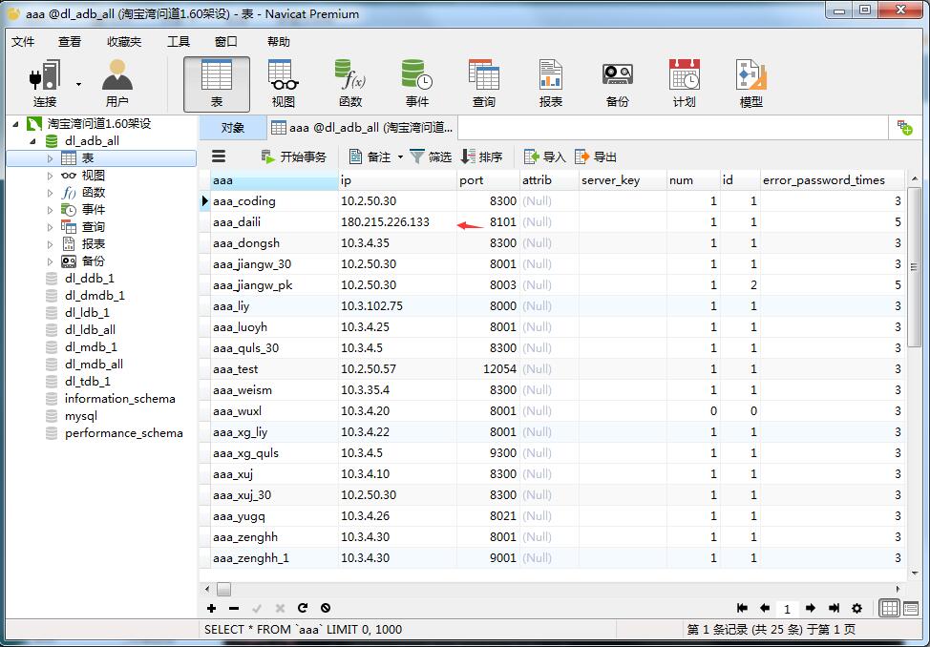Click the stop icon in bottom bar
930x647 pixels.
[325, 608]
